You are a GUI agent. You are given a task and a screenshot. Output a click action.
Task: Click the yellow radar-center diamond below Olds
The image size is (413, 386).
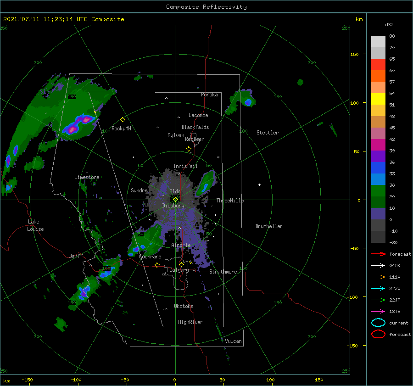click(175, 200)
